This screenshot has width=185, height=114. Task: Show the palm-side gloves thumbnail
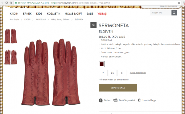point(11,57)
